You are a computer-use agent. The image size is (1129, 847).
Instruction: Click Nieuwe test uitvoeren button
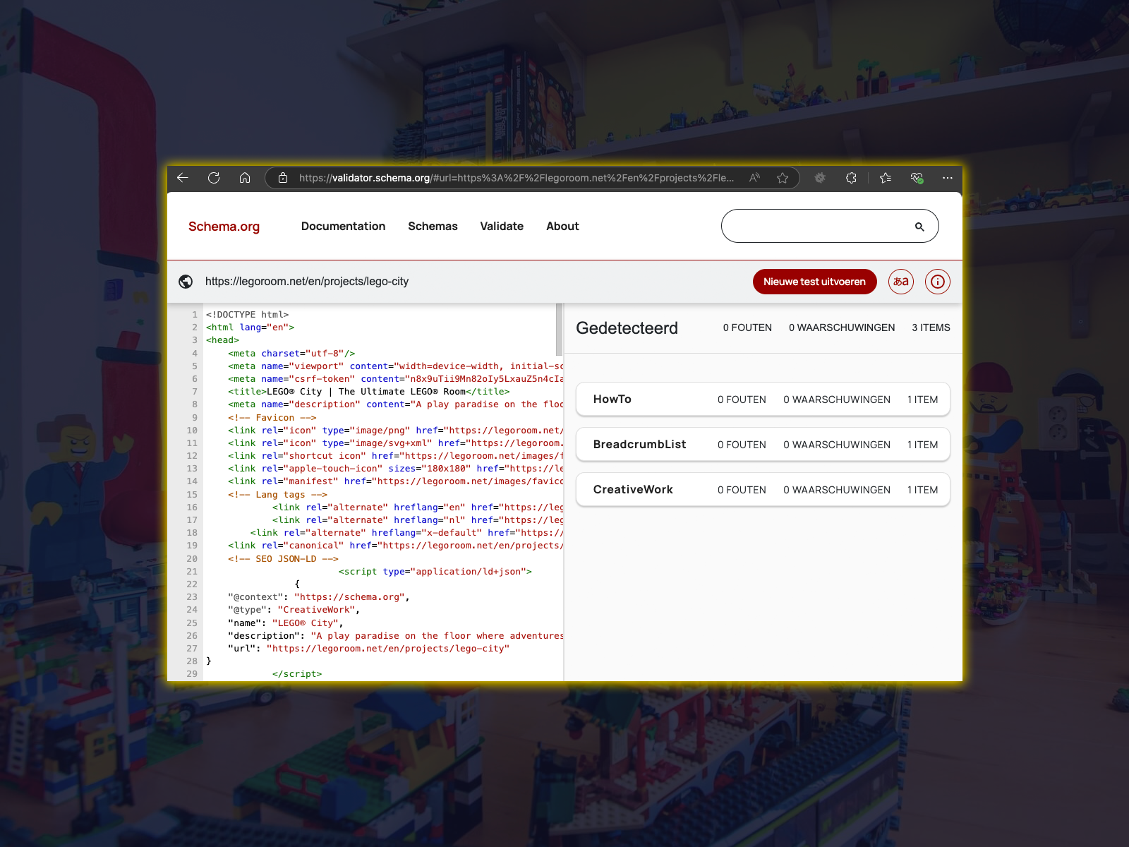(x=814, y=282)
